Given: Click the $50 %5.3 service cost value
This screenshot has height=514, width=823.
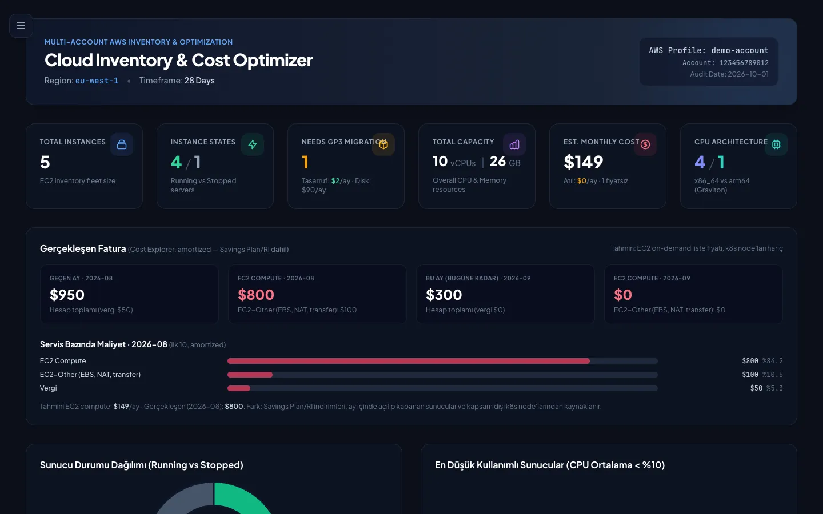Looking at the screenshot, I should [x=766, y=388].
